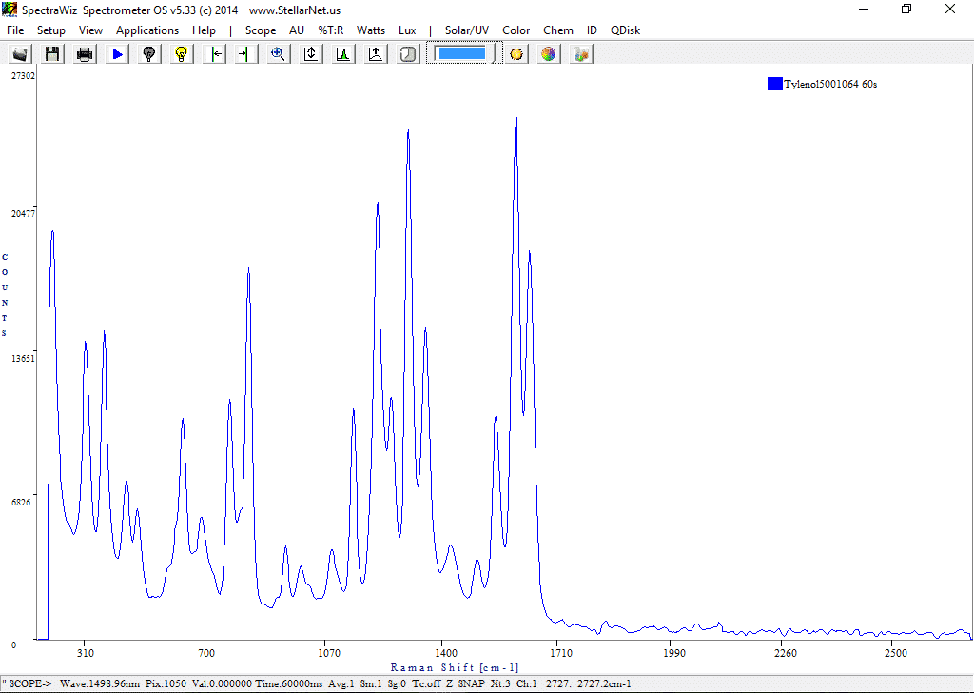Image resolution: width=974 pixels, height=693 pixels.
Task: Click Time:60000ms in the status bar
Action: 289,683
